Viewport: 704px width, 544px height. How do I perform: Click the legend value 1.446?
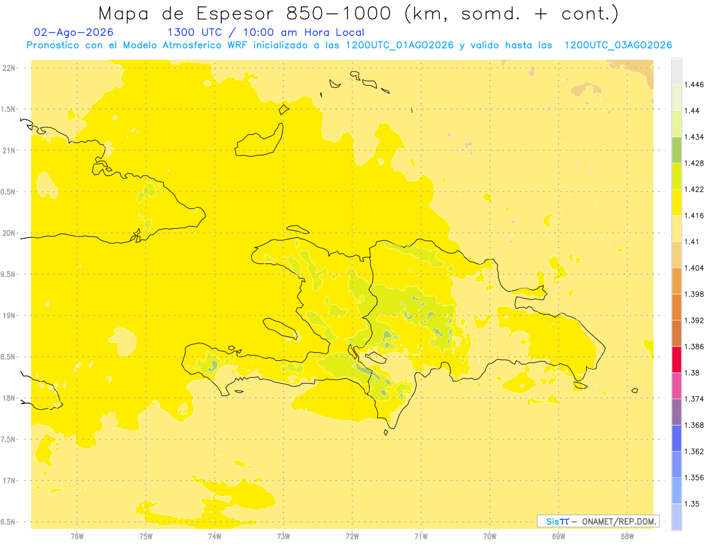tap(695, 85)
